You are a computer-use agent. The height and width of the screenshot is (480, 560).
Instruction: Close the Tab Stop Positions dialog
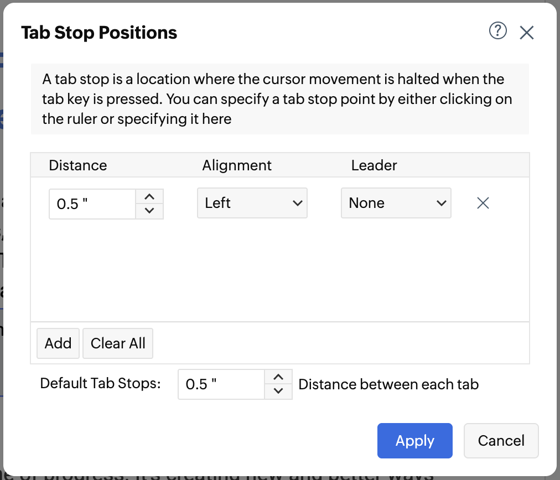point(527,33)
